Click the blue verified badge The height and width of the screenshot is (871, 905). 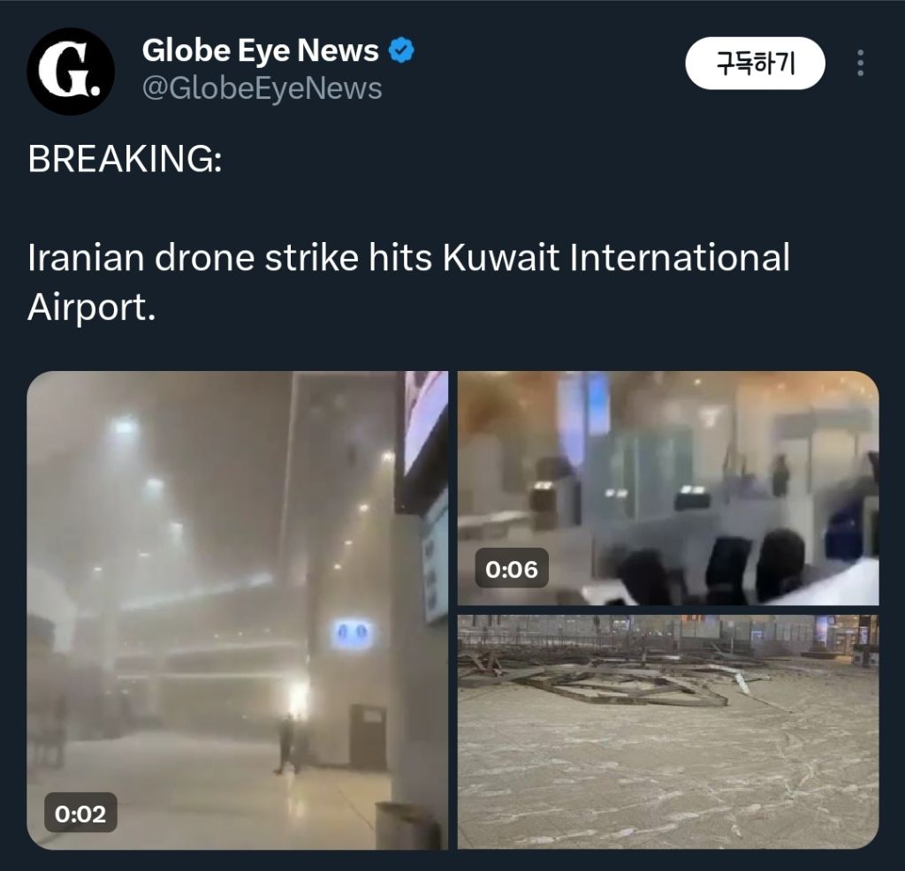(x=401, y=50)
